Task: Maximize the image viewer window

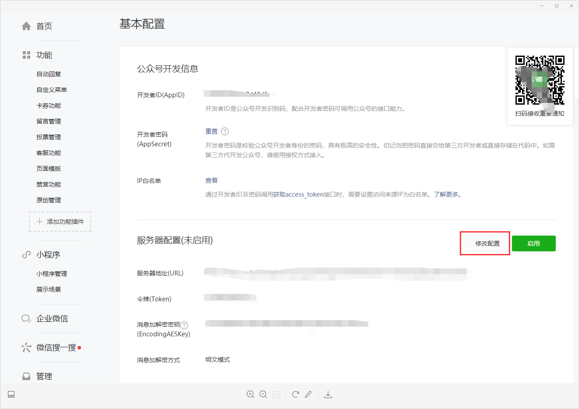Action: click(557, 6)
